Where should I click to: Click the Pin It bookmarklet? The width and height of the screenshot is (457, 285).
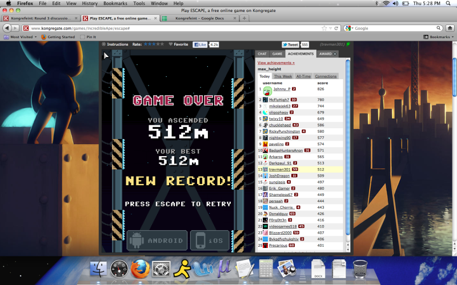pyautogui.click(x=88, y=37)
